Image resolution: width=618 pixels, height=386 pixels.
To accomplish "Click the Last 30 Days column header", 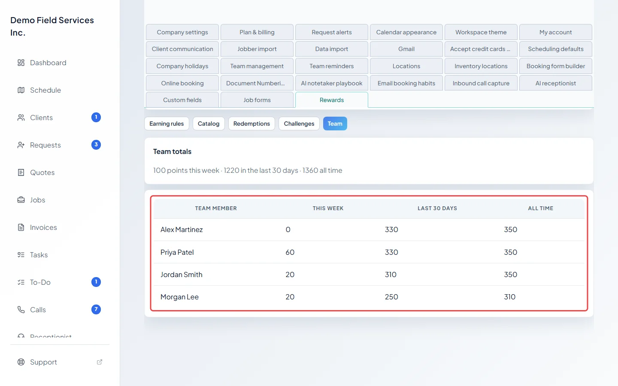I will [x=437, y=208].
